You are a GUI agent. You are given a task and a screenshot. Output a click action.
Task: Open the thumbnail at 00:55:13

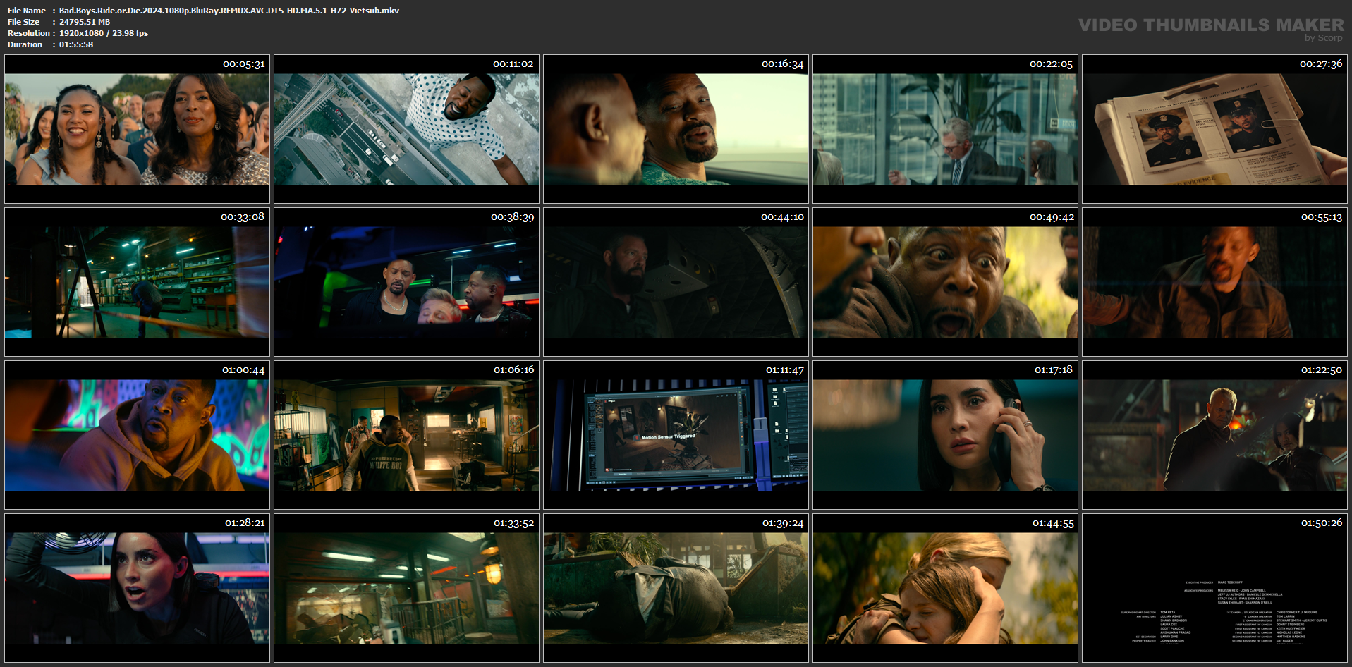tap(1214, 282)
